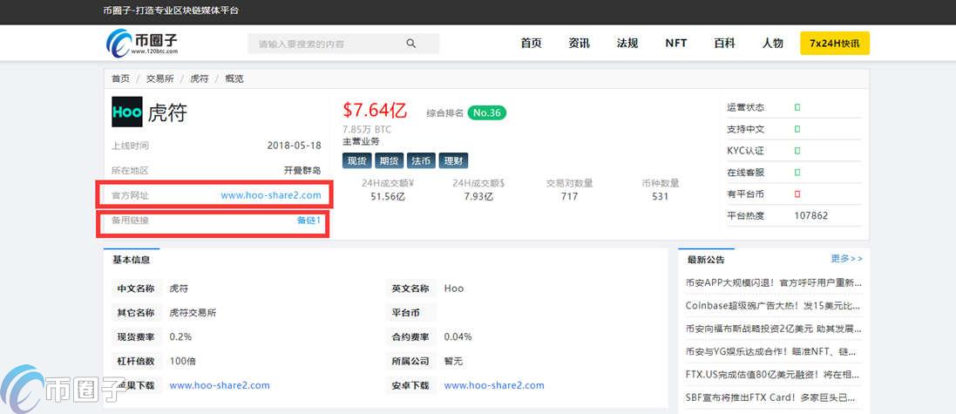The width and height of the screenshot is (956, 414).
Task: Click 概览 in breadcrumb
Action: (234, 78)
